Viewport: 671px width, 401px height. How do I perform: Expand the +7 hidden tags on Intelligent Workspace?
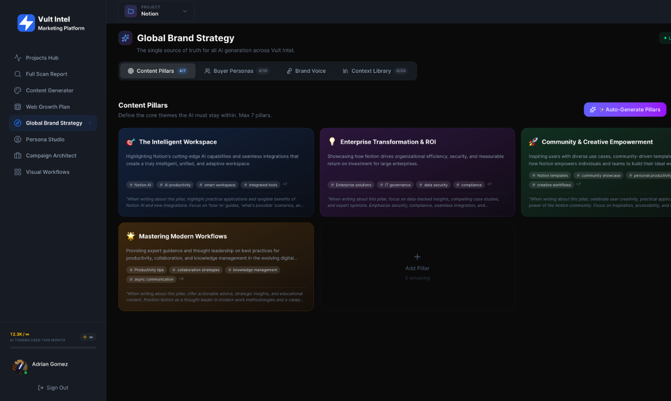pos(284,184)
